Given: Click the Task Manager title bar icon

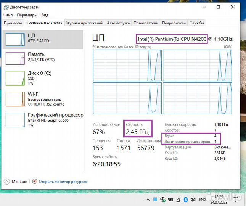Looking at the screenshot, I should pos(6,7).
